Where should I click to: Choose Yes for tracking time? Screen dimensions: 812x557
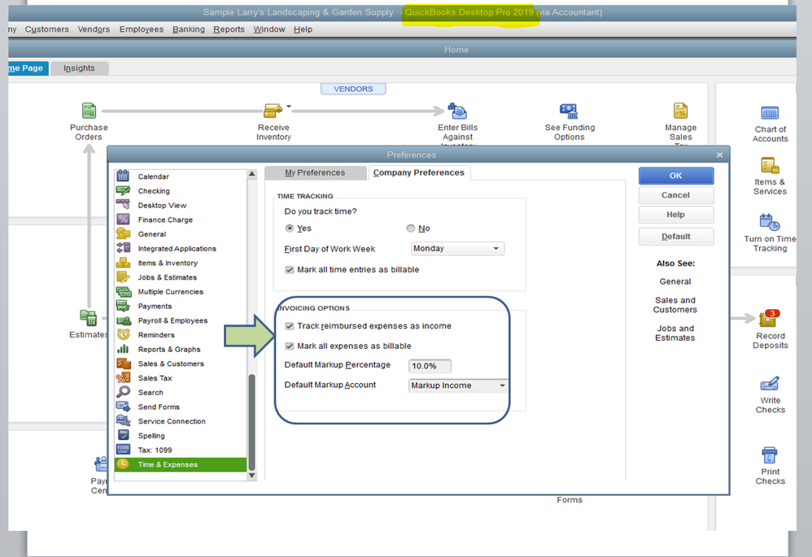[290, 228]
